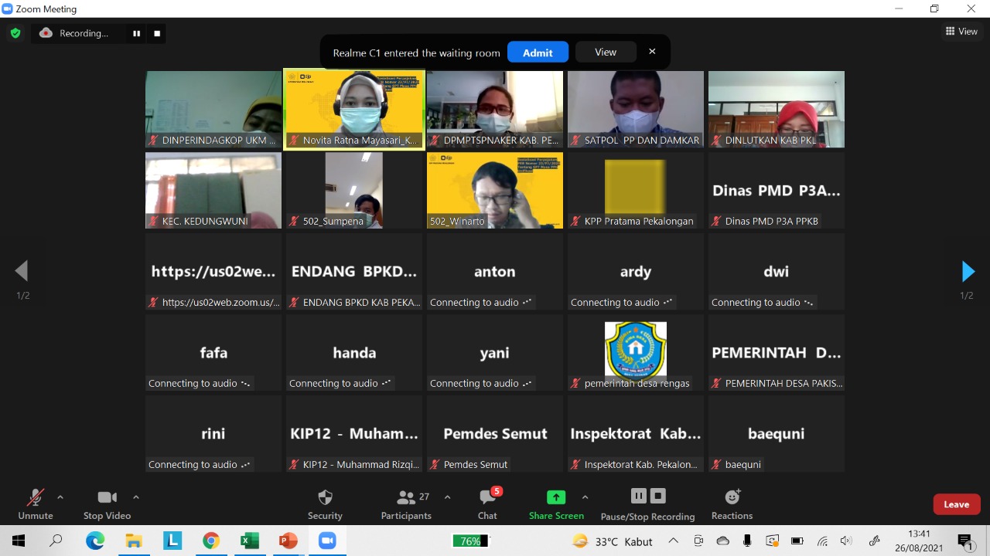Open the Participants panel
This screenshot has height=556, width=990.
coord(406,503)
